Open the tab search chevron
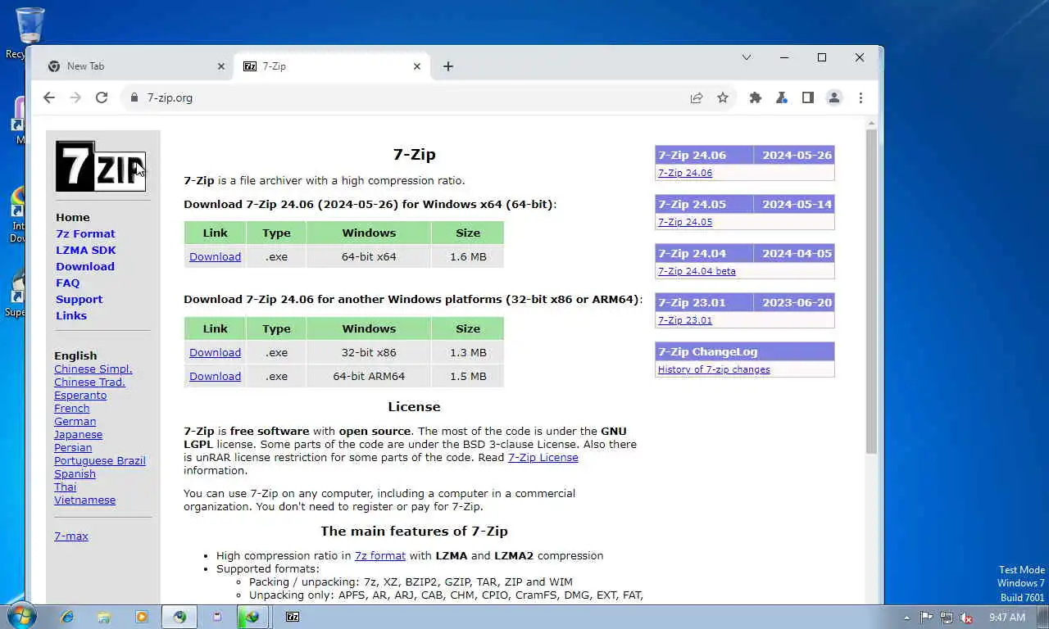 click(x=747, y=57)
